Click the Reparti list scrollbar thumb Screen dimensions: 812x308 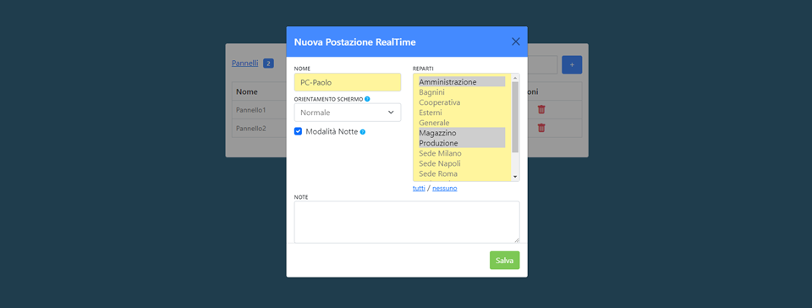tap(515, 117)
